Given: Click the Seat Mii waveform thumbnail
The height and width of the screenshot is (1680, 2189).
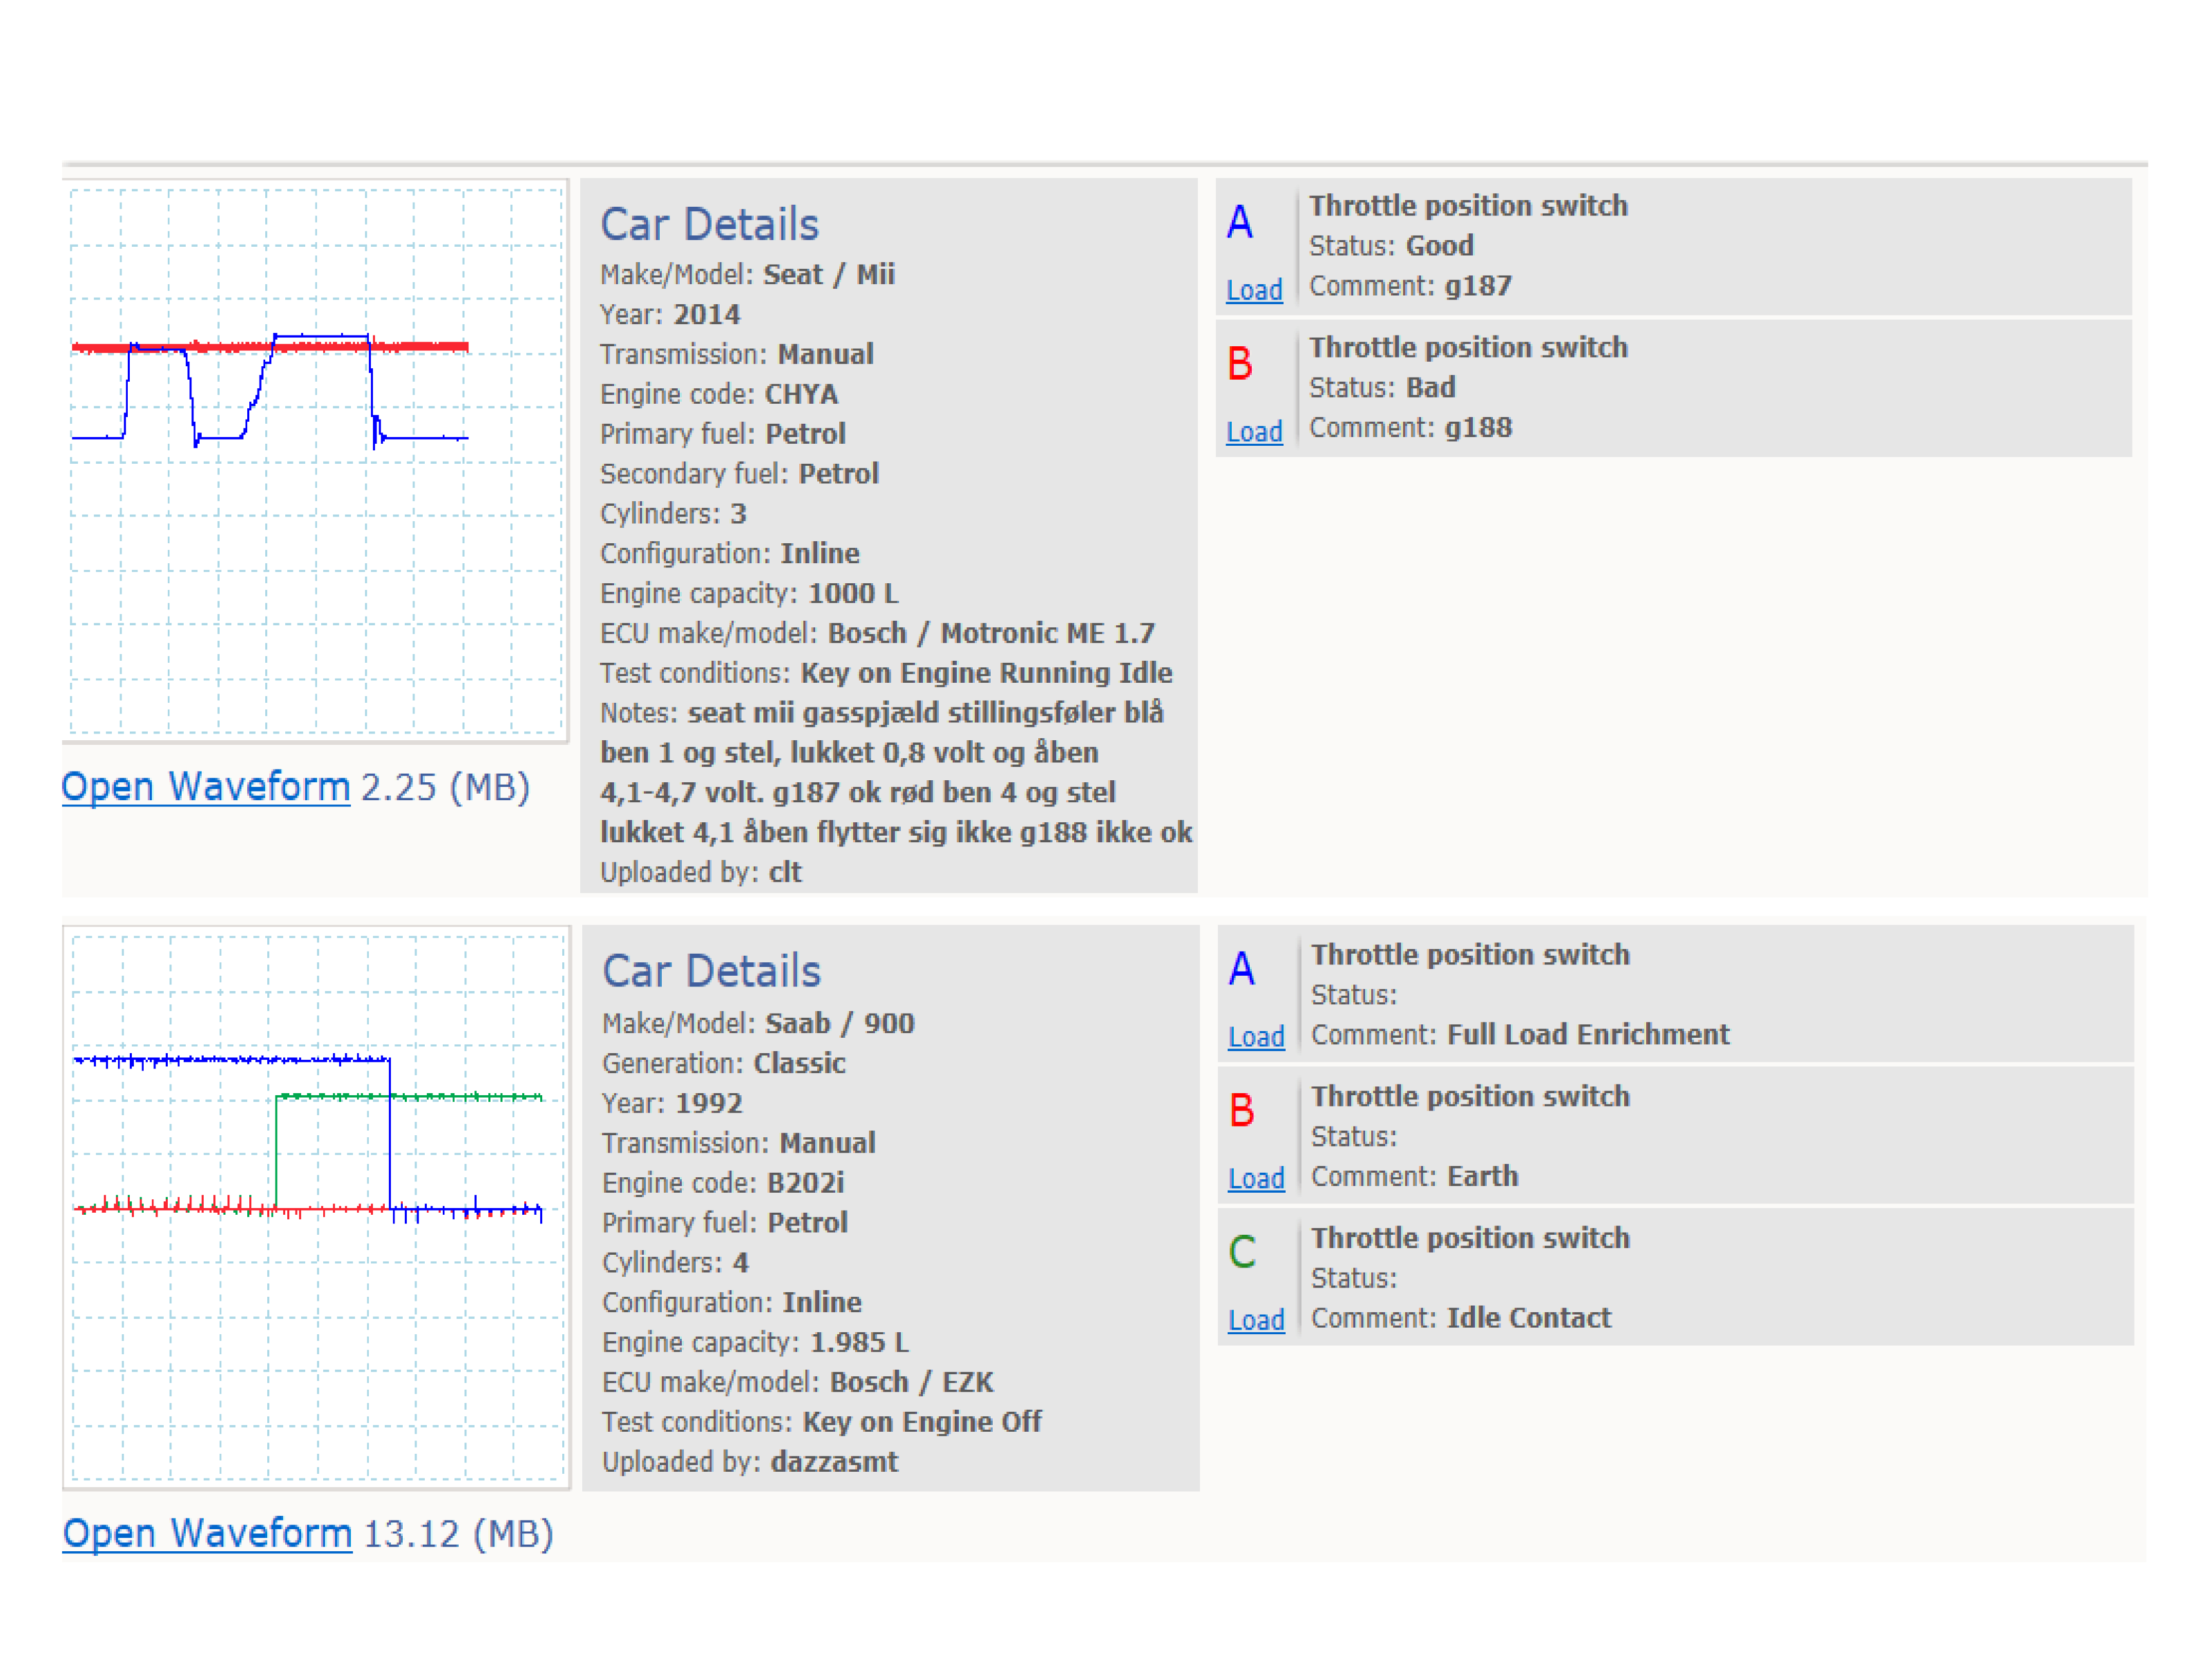Looking at the screenshot, I should [315, 461].
